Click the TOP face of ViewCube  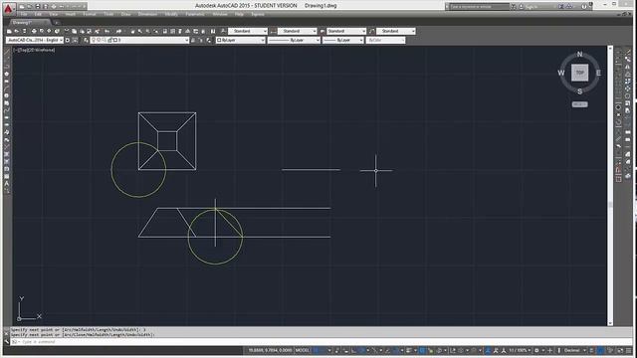(x=579, y=73)
